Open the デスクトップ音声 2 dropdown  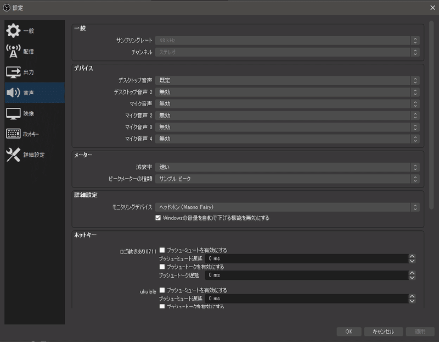[x=287, y=92]
